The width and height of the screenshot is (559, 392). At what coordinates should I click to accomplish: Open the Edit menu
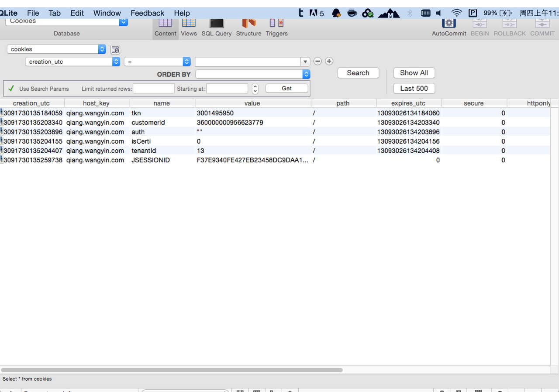pos(77,13)
